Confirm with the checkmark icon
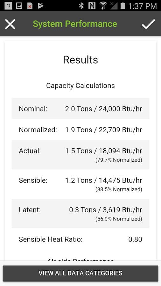 pos(148,24)
